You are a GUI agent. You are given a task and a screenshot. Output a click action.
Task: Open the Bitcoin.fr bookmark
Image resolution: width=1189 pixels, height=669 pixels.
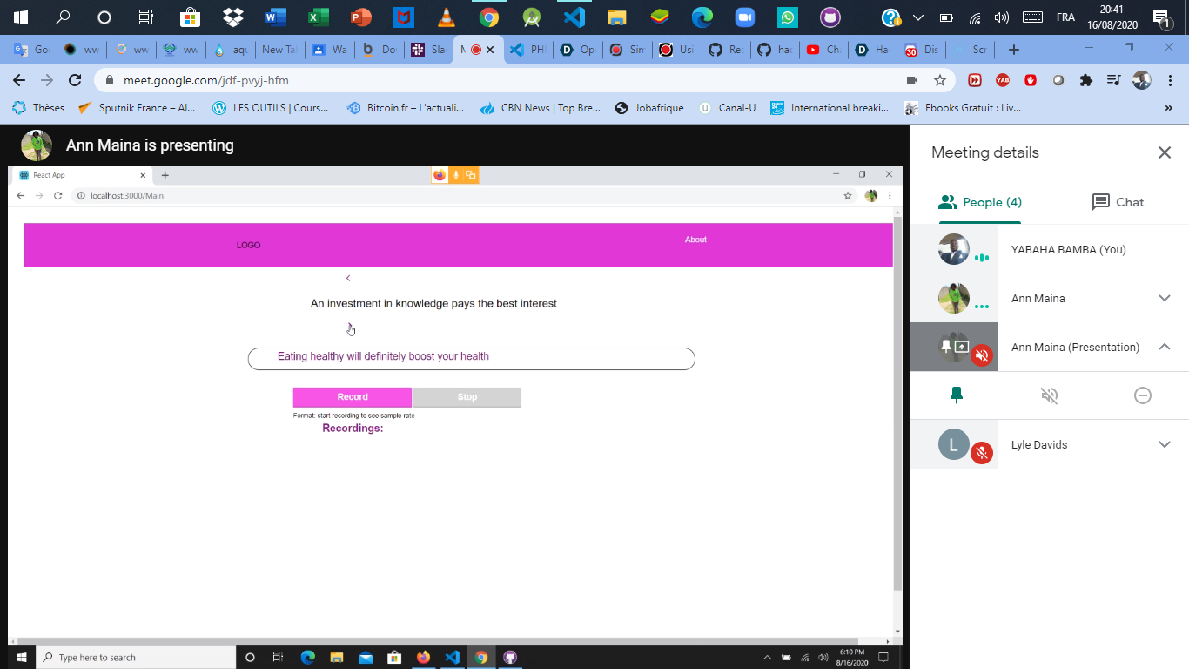coord(406,108)
